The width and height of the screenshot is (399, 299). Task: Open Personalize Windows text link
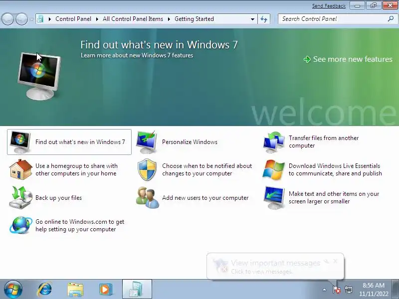tap(190, 142)
